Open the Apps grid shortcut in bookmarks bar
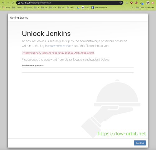Image resolution: width=156 pixels, height=150 pixels. click(6, 7)
